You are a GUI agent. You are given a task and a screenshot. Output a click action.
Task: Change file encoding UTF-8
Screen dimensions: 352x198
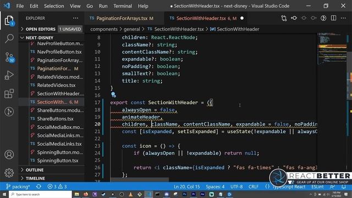pos(237,186)
